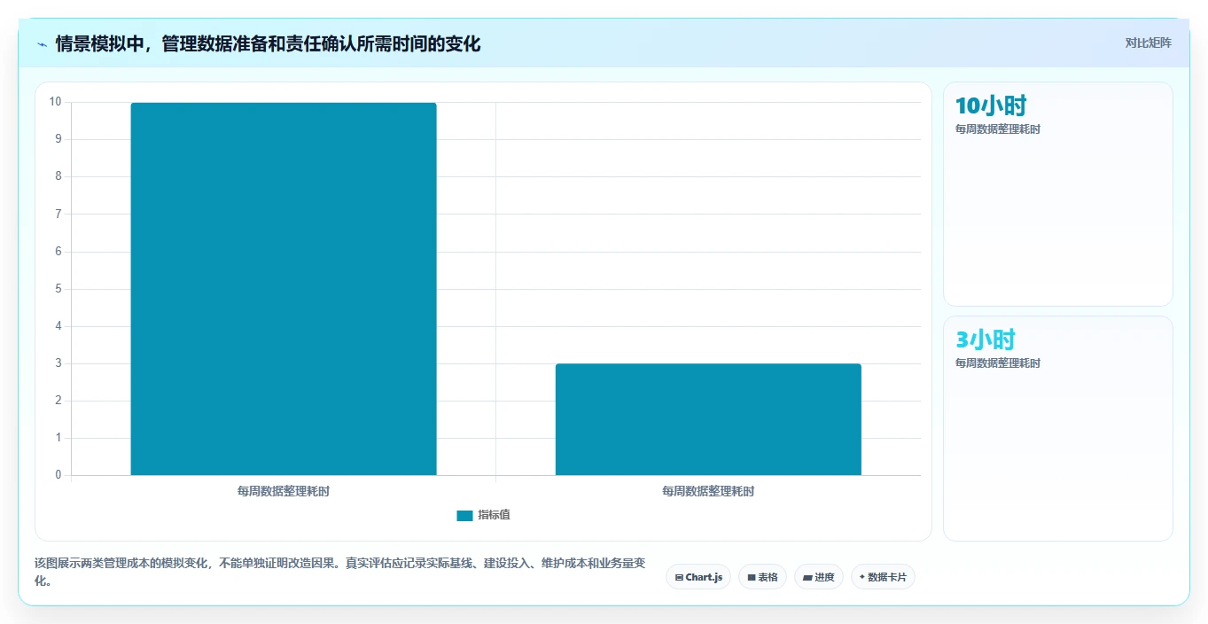Toggle the 指标值 legend color swatch
The height and width of the screenshot is (624, 1208).
point(464,516)
